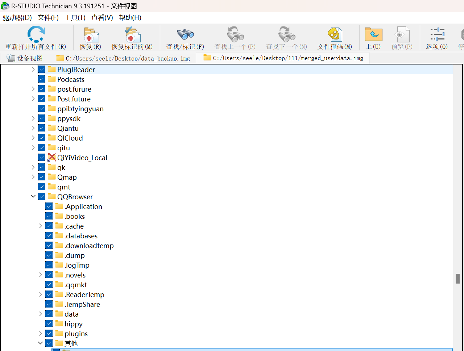Image resolution: width=464 pixels, height=351 pixels.
Task: Click the Qiantu folder icon
Action: (x=51, y=128)
